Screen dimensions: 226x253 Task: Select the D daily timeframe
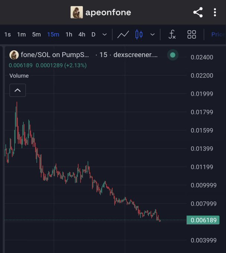pyautogui.click(x=93, y=34)
